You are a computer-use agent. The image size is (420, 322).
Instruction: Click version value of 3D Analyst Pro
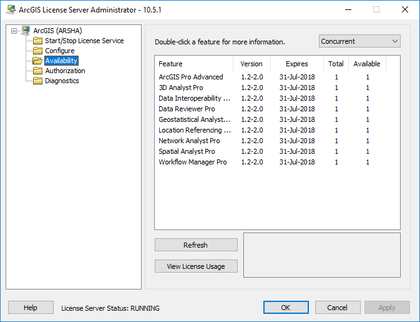pos(252,88)
